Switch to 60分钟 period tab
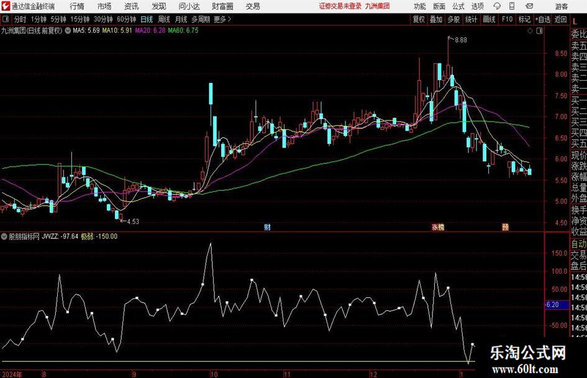 click(126, 19)
